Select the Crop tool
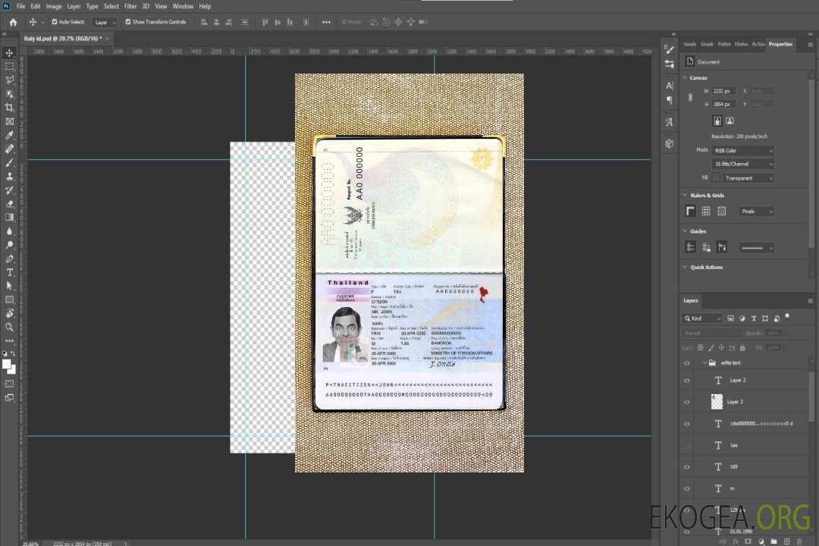 point(9,108)
